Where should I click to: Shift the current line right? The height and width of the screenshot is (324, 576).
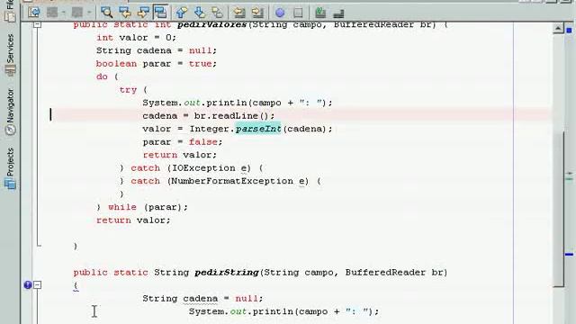(257, 13)
